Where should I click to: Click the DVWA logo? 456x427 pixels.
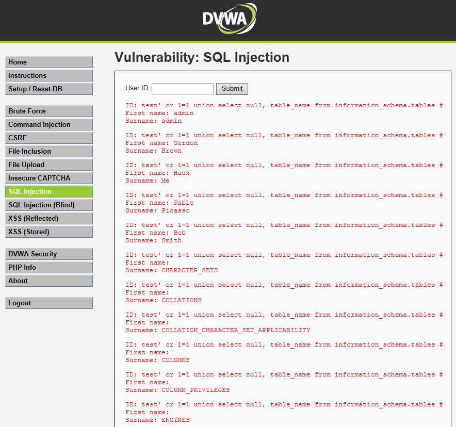[x=230, y=19]
